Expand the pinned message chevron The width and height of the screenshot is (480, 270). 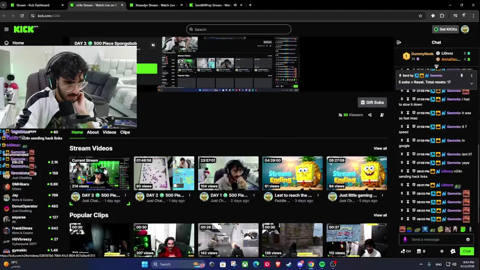coord(472,83)
